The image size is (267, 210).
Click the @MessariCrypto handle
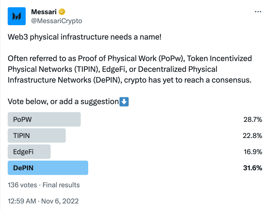56,21
